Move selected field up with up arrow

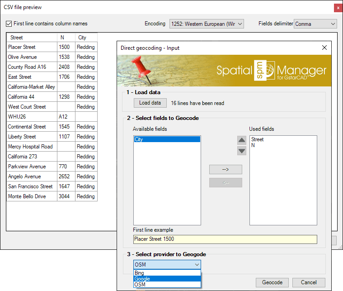[242, 140]
